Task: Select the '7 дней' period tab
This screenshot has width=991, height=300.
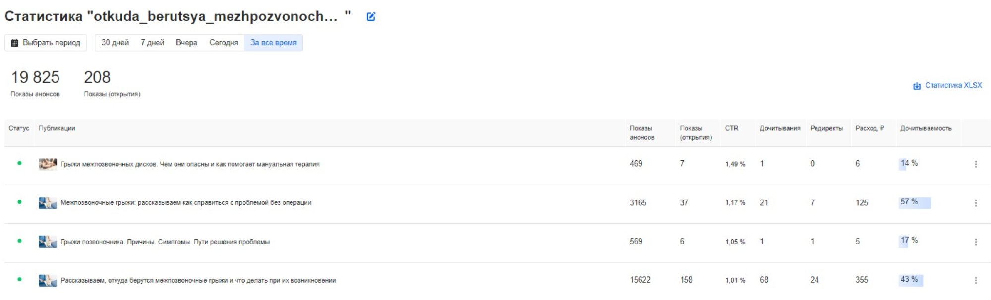Action: (x=152, y=43)
